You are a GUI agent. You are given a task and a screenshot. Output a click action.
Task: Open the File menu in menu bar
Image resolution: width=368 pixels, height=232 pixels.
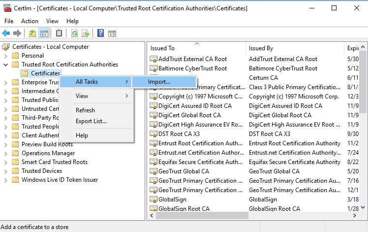coord(9,21)
